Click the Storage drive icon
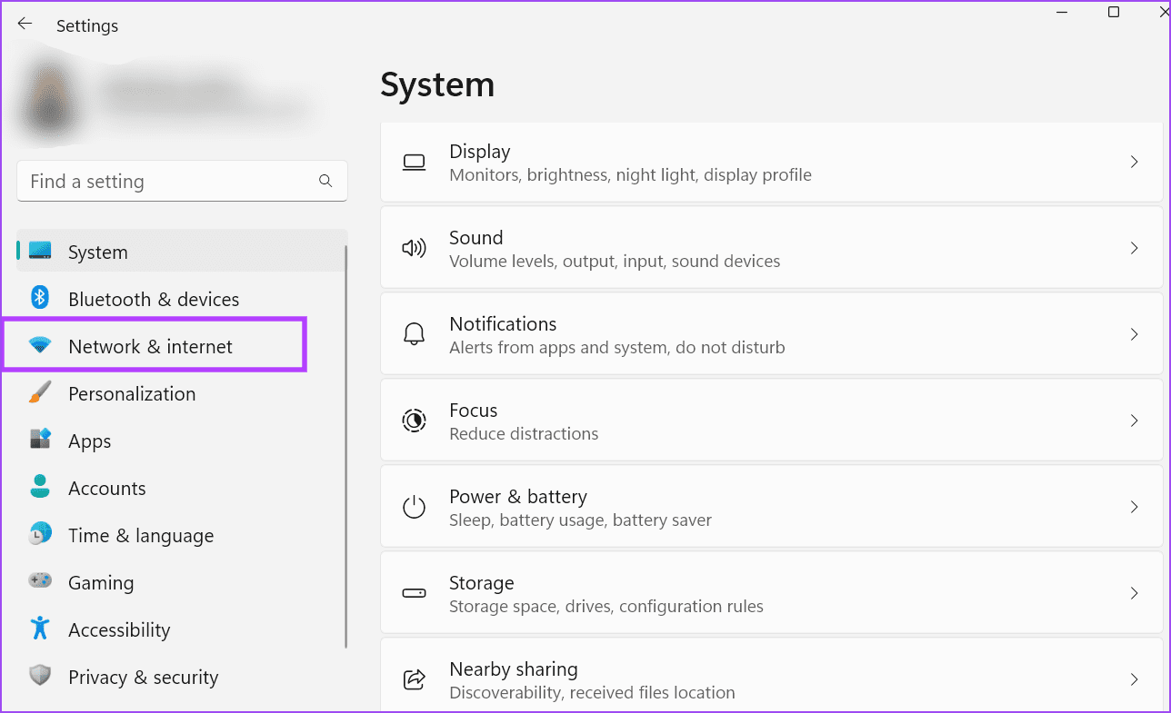The image size is (1171, 713). pyautogui.click(x=414, y=593)
